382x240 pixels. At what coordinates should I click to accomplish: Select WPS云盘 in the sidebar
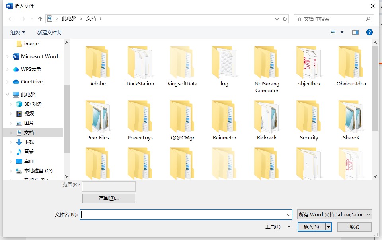coord(31,69)
